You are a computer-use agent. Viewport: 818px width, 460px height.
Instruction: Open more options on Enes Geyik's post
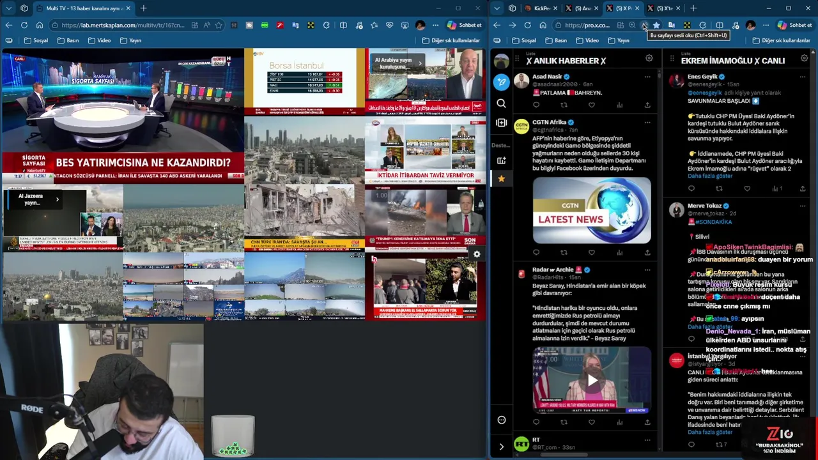[x=803, y=77]
